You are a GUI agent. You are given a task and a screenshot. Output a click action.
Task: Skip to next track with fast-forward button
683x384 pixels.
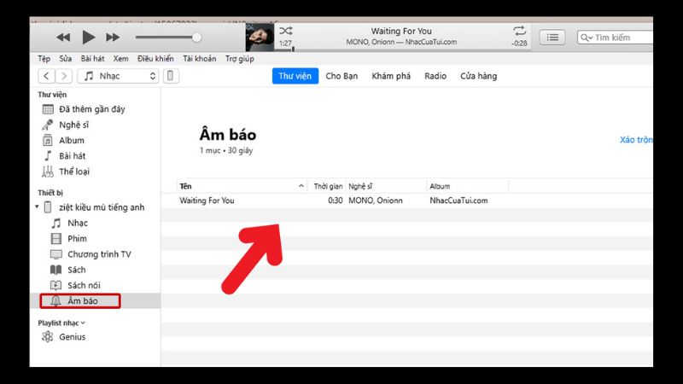[113, 38]
